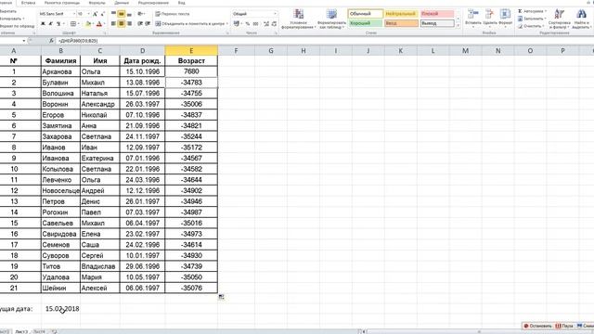
Task: Open Format as Table (Форматировать как таблицу)
Action: click(331, 19)
